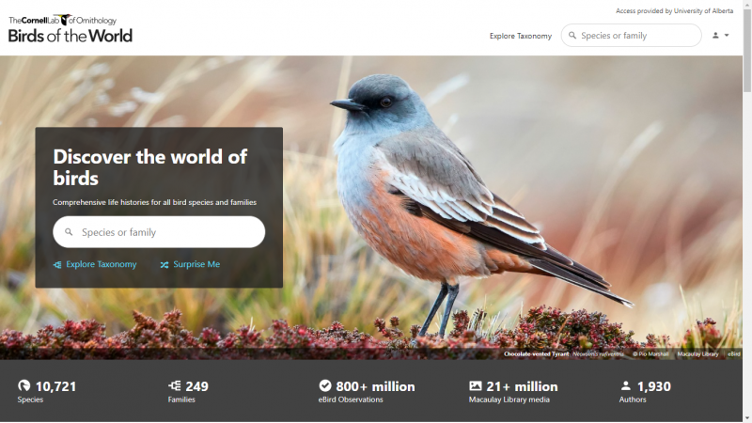Viewport: 752px width, 423px height.
Task: Click the bird head Species icon
Action: pos(24,385)
